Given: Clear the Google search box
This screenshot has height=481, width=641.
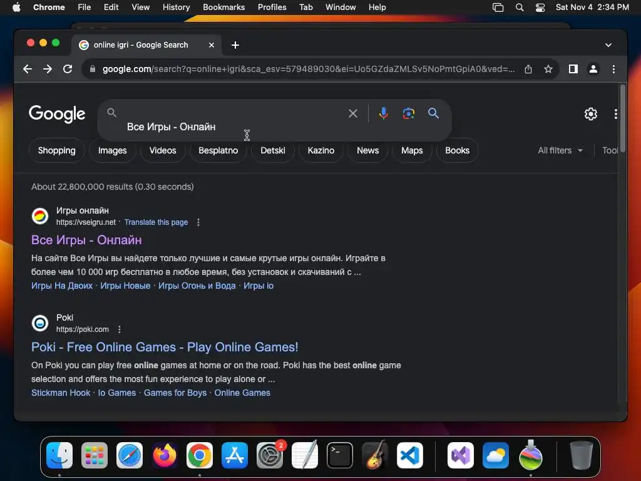Looking at the screenshot, I should click(353, 113).
